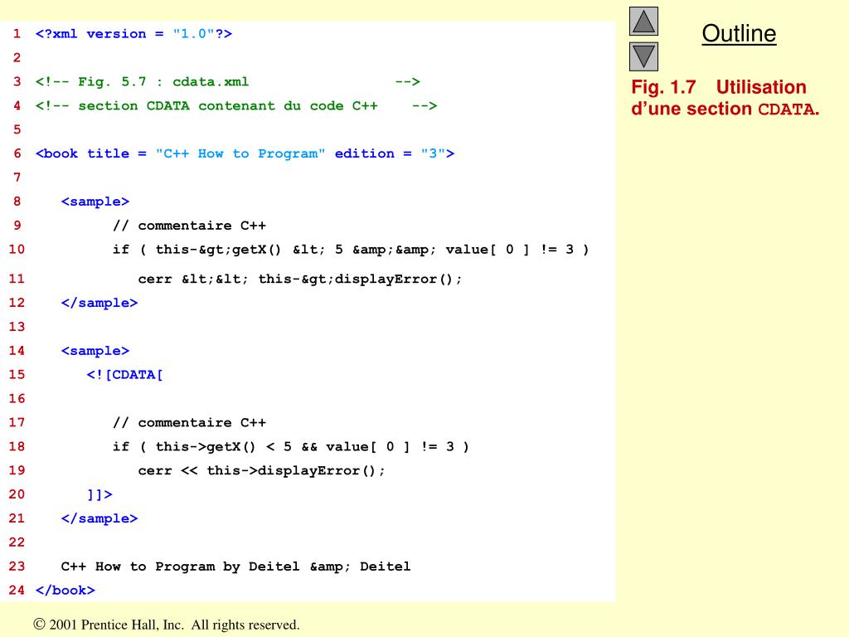849x637 pixels.
Task: Click the opening sample tag on line 8
Action: pyautogui.click(x=95, y=202)
